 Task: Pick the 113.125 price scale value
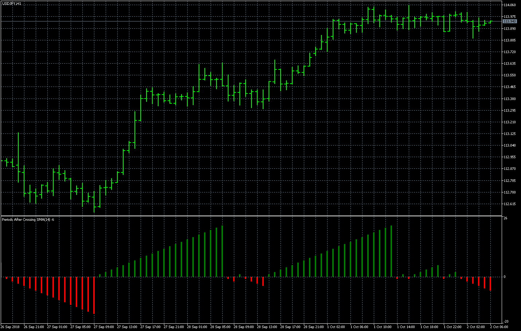(510, 134)
